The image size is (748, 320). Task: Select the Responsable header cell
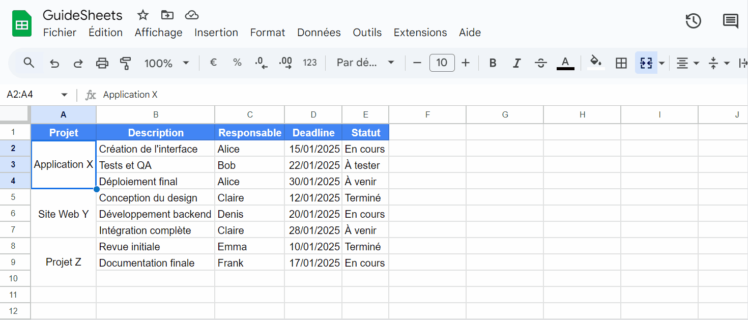click(x=250, y=133)
